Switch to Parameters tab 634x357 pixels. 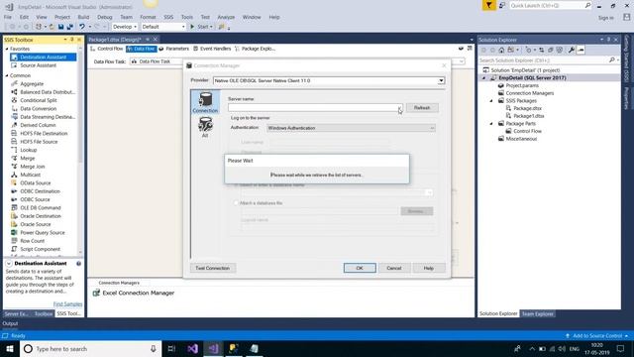(x=174, y=49)
